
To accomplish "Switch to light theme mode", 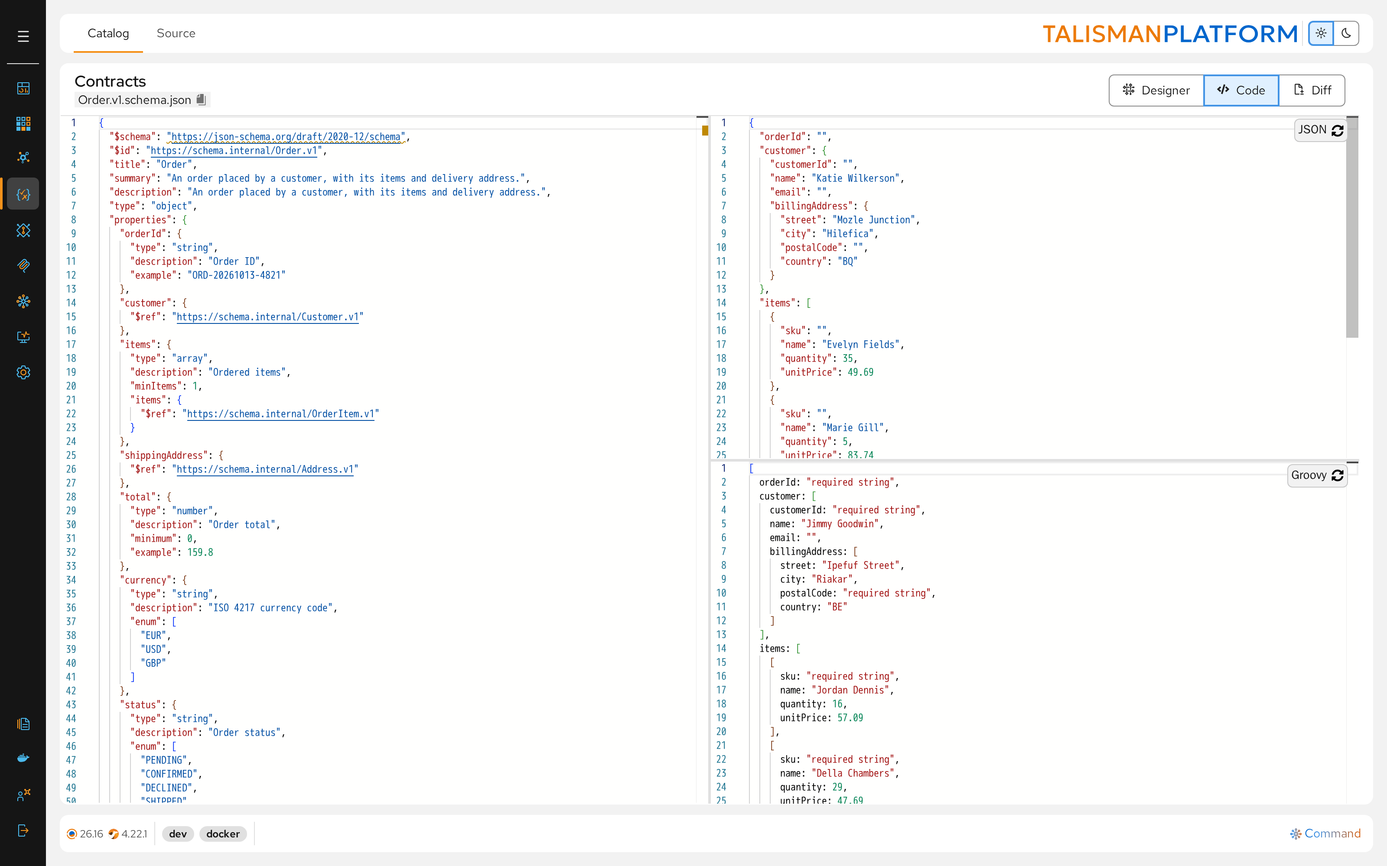I will point(1321,33).
